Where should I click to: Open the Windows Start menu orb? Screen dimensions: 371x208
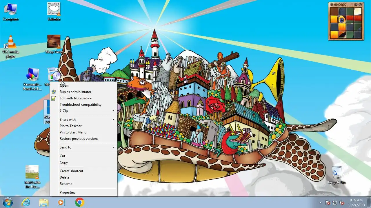click(x=8, y=202)
